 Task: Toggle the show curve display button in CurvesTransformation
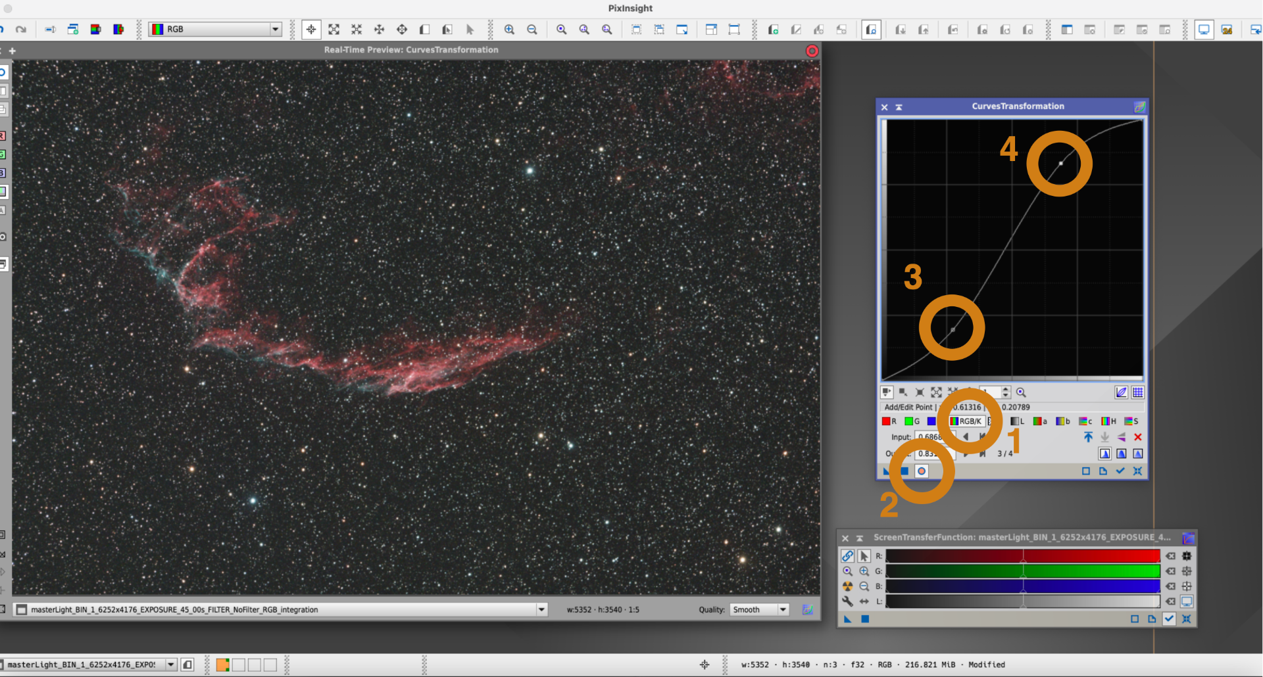pos(1121,392)
